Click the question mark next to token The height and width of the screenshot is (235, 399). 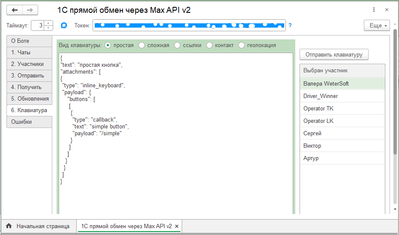click(290, 25)
